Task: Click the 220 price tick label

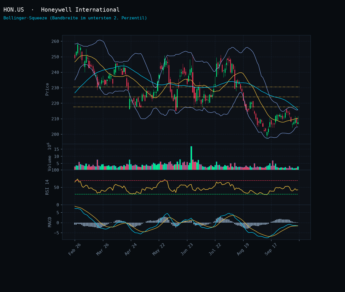Action: 55,103
